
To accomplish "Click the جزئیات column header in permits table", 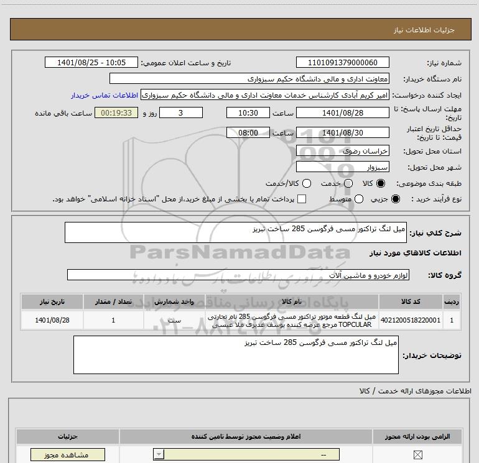I will (x=68, y=437).
